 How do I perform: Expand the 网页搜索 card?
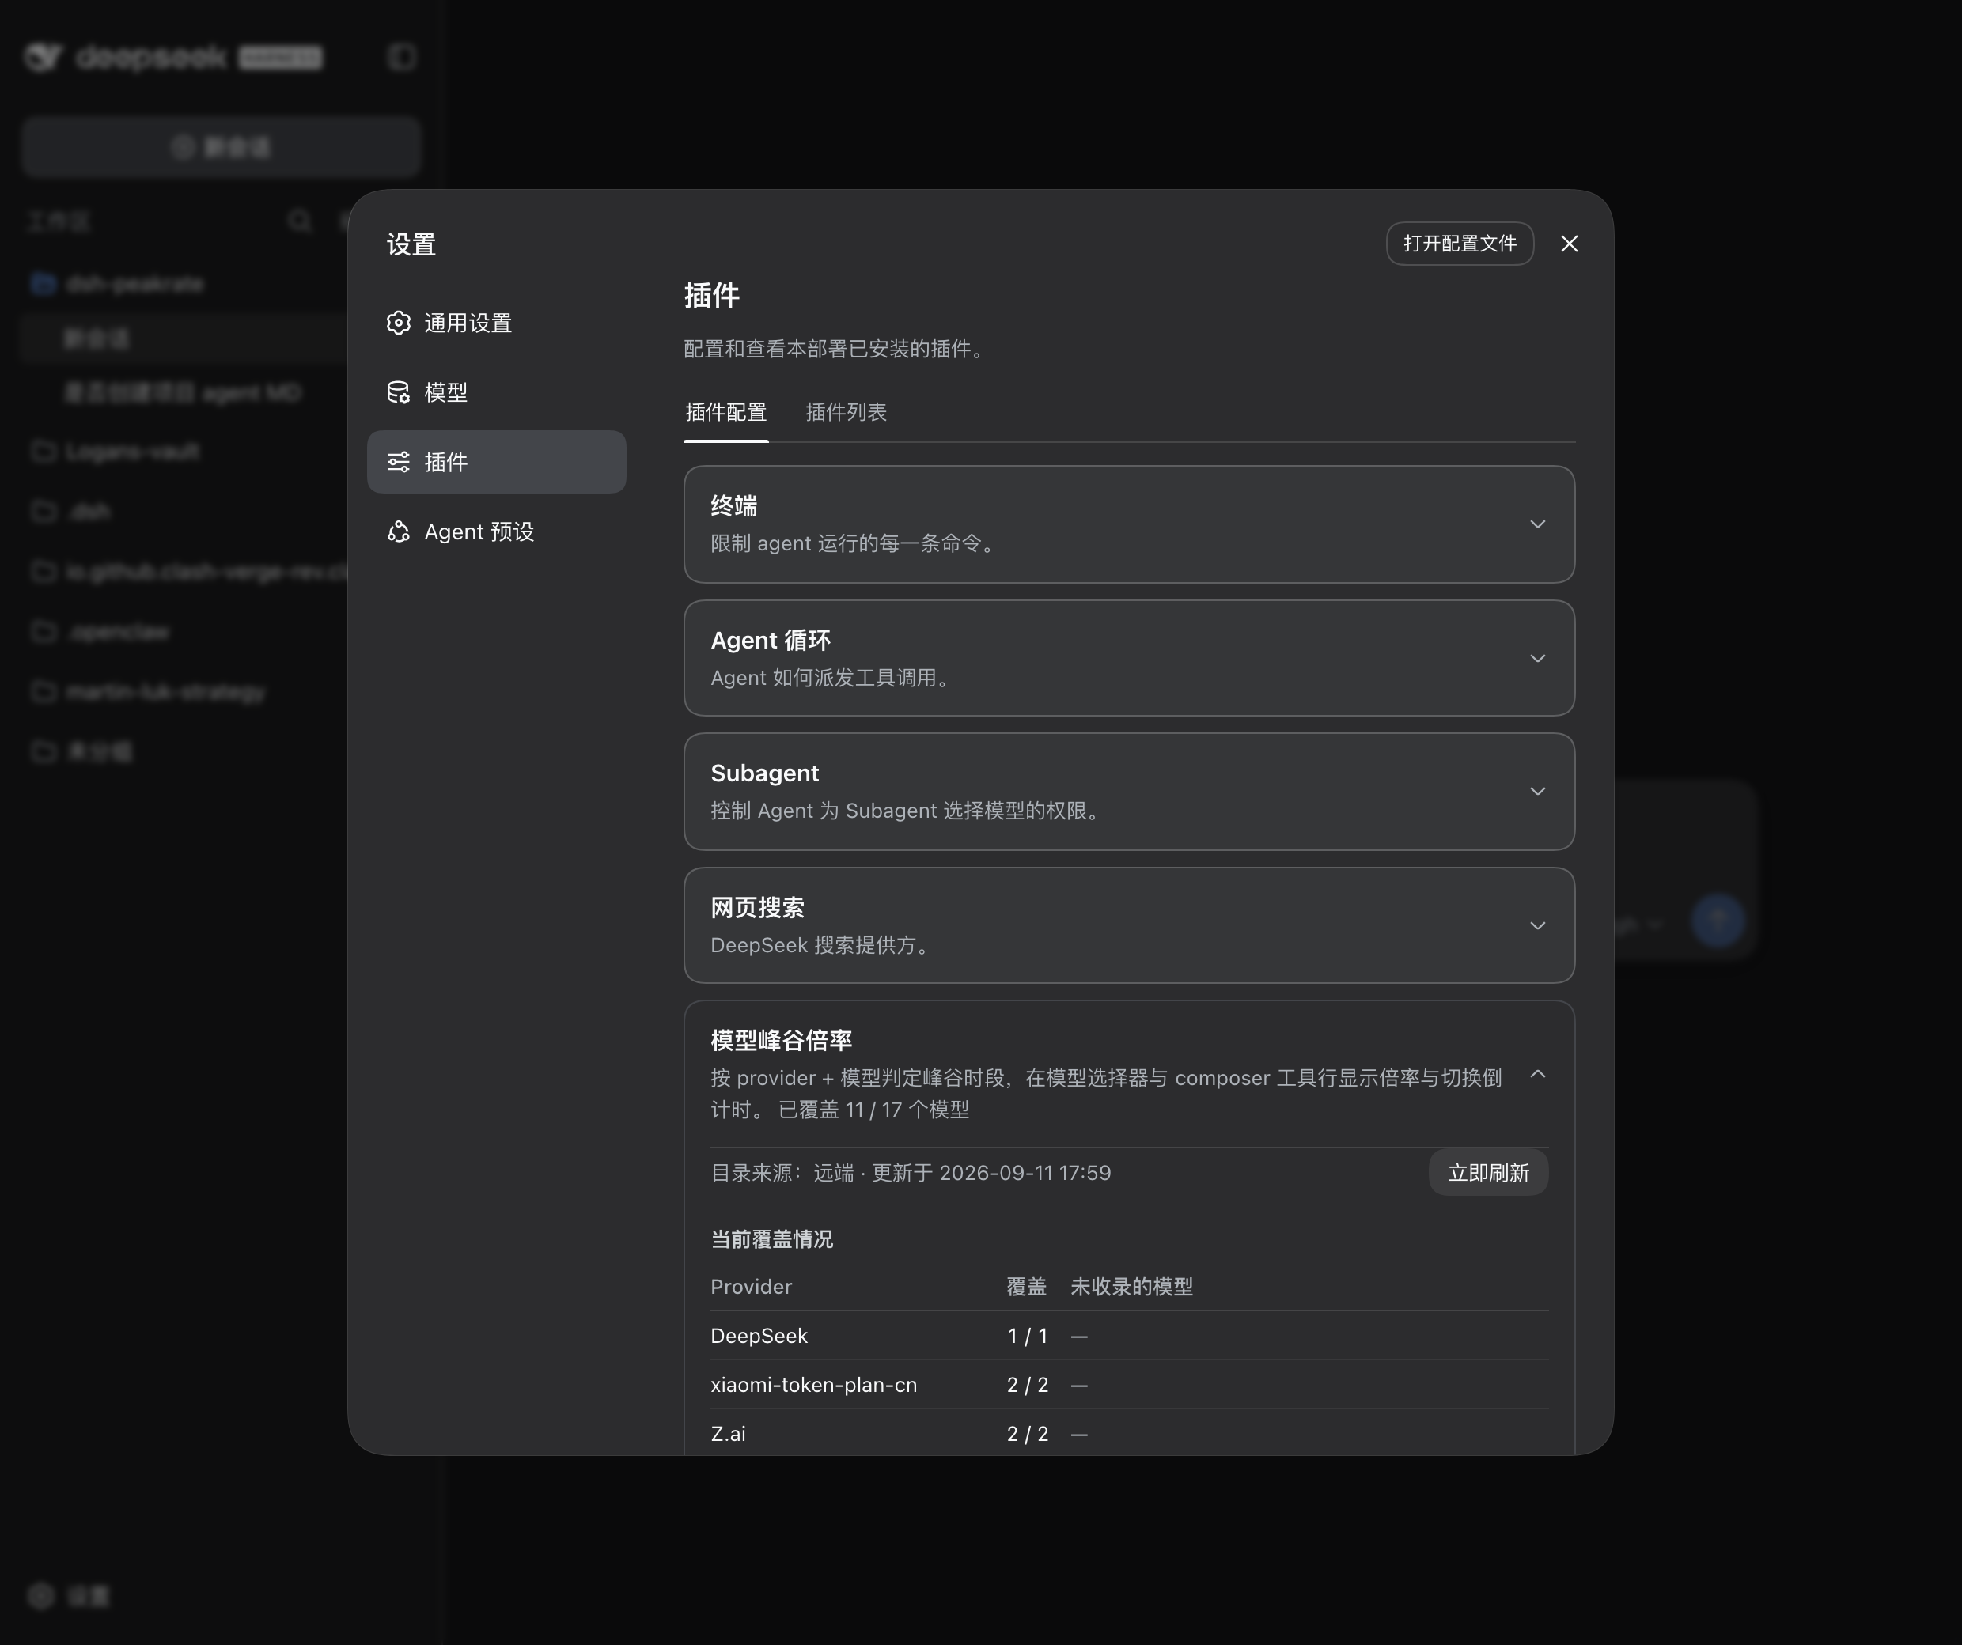click(1130, 926)
